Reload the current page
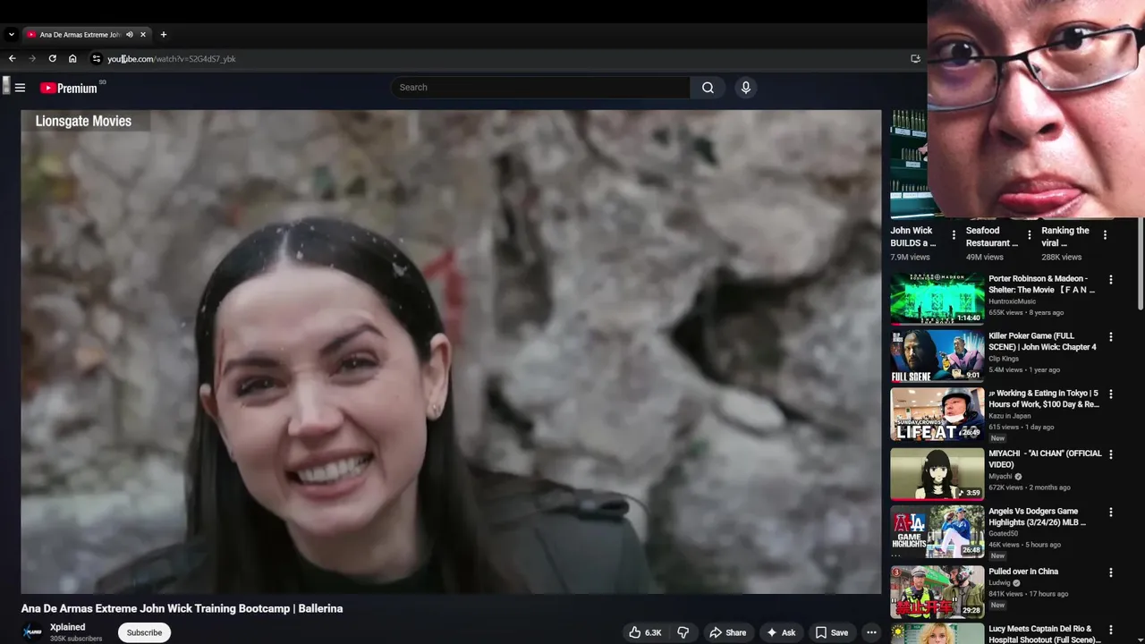This screenshot has width=1145, height=644. 52,58
